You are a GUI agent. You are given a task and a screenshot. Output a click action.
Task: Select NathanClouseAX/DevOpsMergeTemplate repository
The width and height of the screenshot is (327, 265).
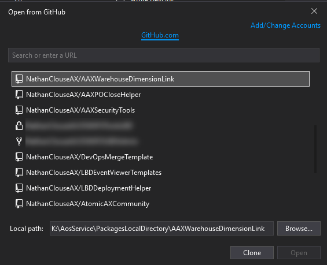coord(160,157)
